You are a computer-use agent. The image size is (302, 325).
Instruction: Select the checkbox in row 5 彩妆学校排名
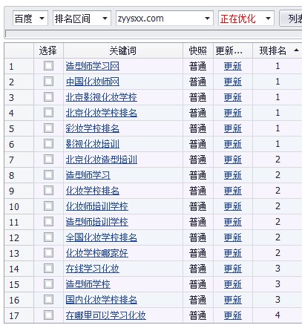[x=48, y=128]
